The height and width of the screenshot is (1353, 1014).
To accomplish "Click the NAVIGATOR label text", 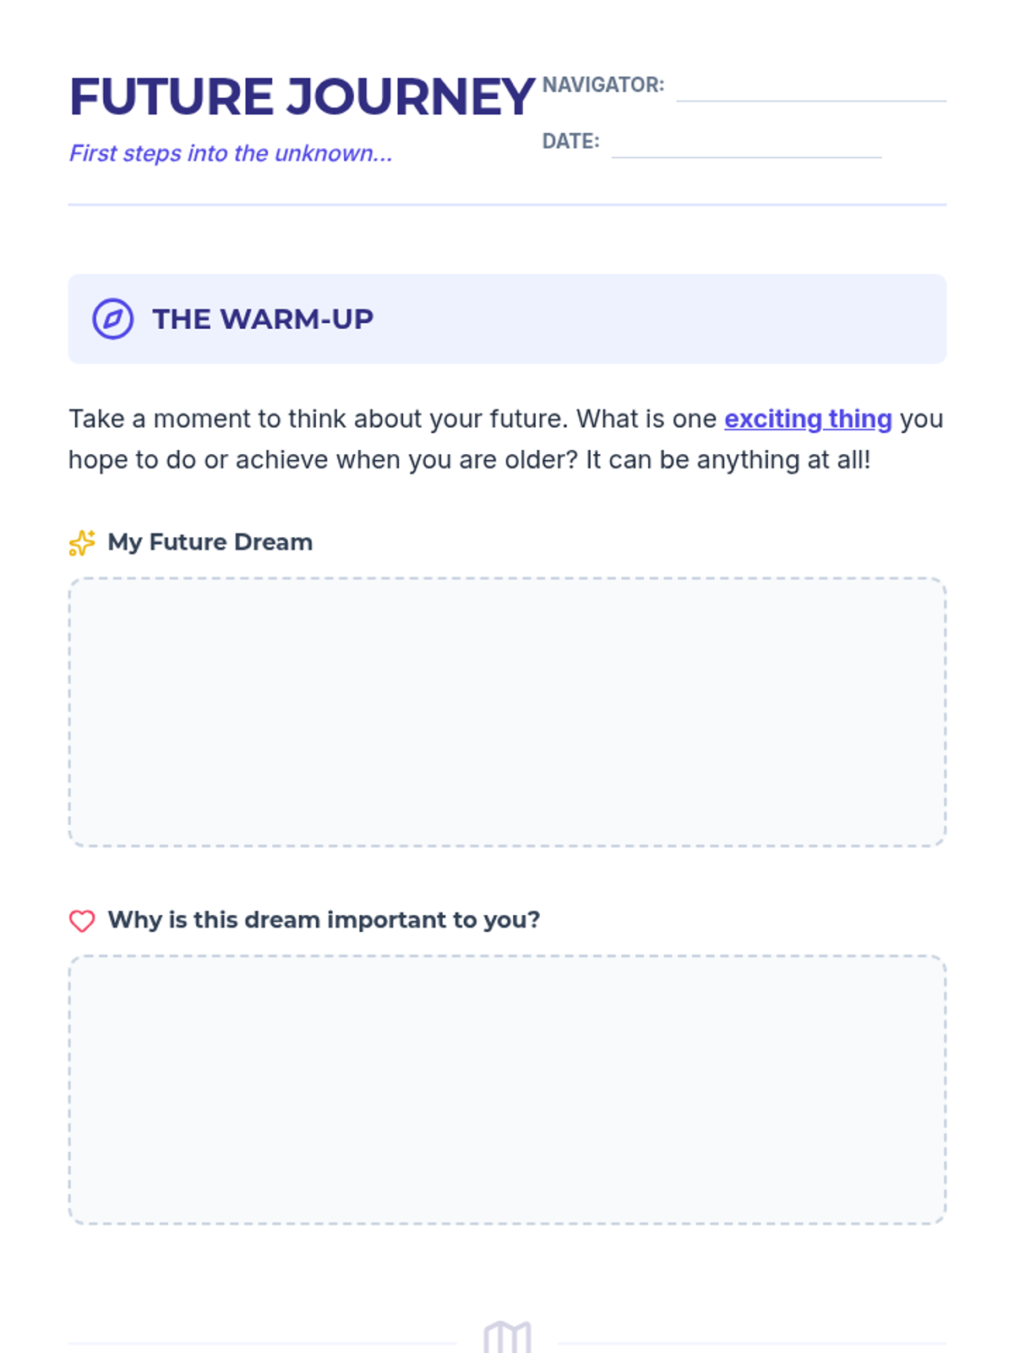I will [603, 85].
